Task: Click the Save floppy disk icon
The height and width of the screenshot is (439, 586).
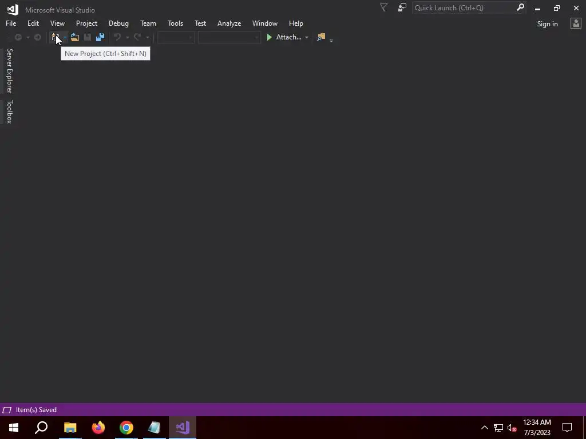Action: tap(88, 37)
